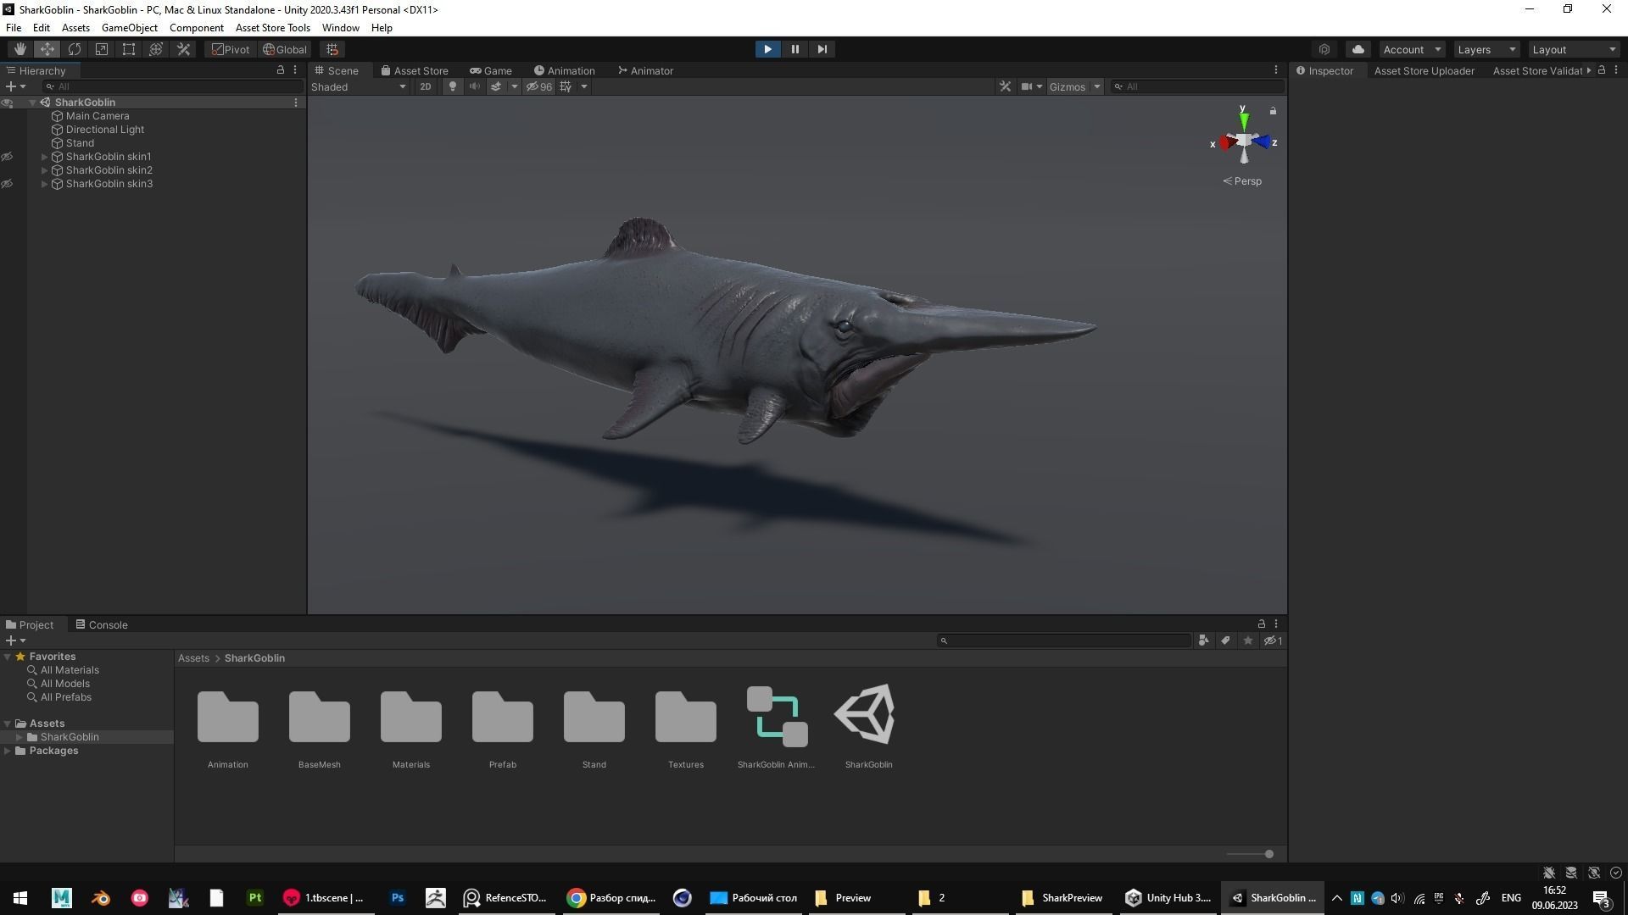Image resolution: width=1628 pixels, height=915 pixels.
Task: Open Shaded draw mode dropdown
Action: 359,86
